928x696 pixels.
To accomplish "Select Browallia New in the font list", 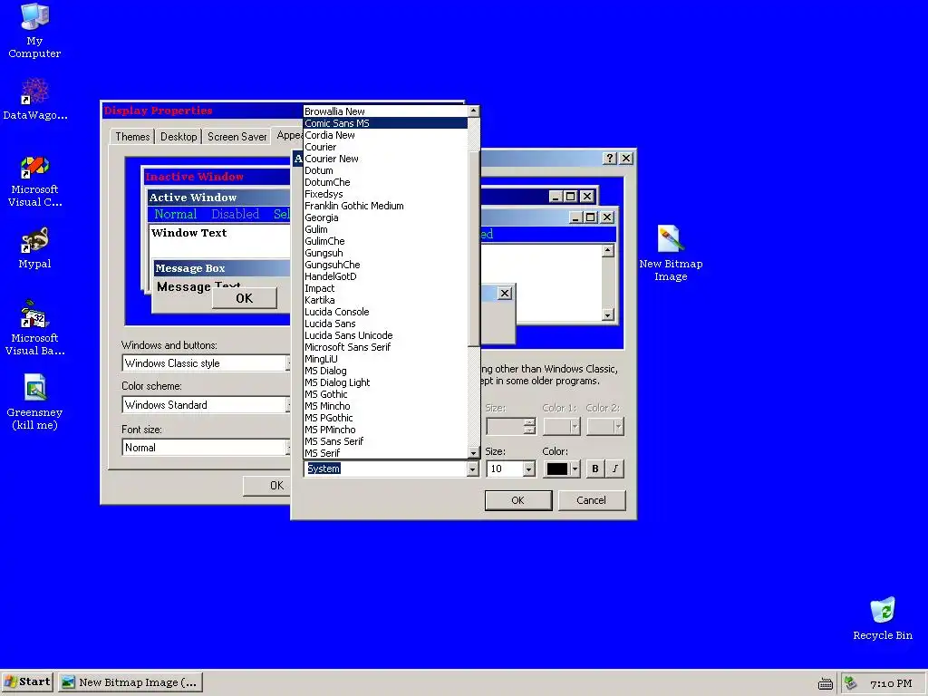I will 385,111.
